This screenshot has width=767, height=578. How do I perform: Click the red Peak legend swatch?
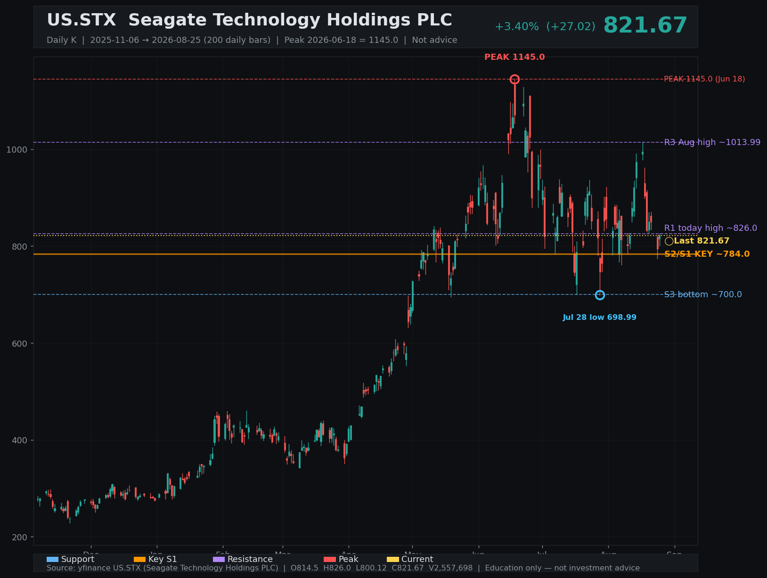tap(330, 559)
